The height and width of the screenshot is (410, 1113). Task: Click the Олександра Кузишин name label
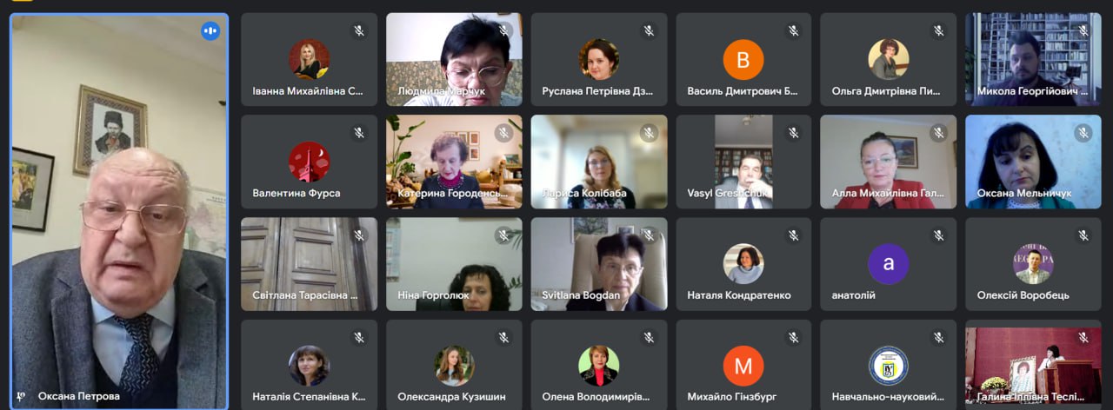click(451, 396)
